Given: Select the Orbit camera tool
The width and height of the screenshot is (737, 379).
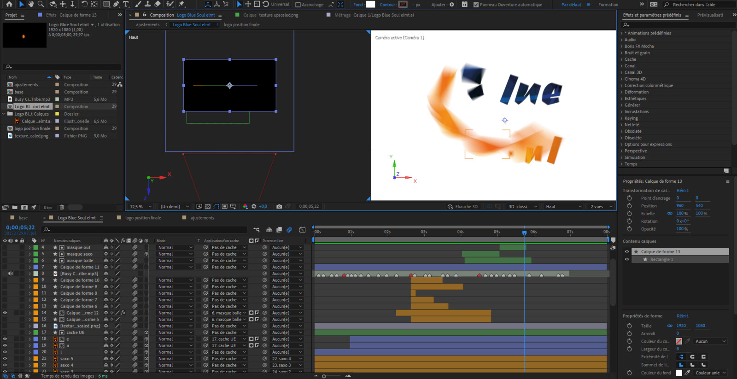Looking at the screenshot, I should pyautogui.click(x=53, y=4).
